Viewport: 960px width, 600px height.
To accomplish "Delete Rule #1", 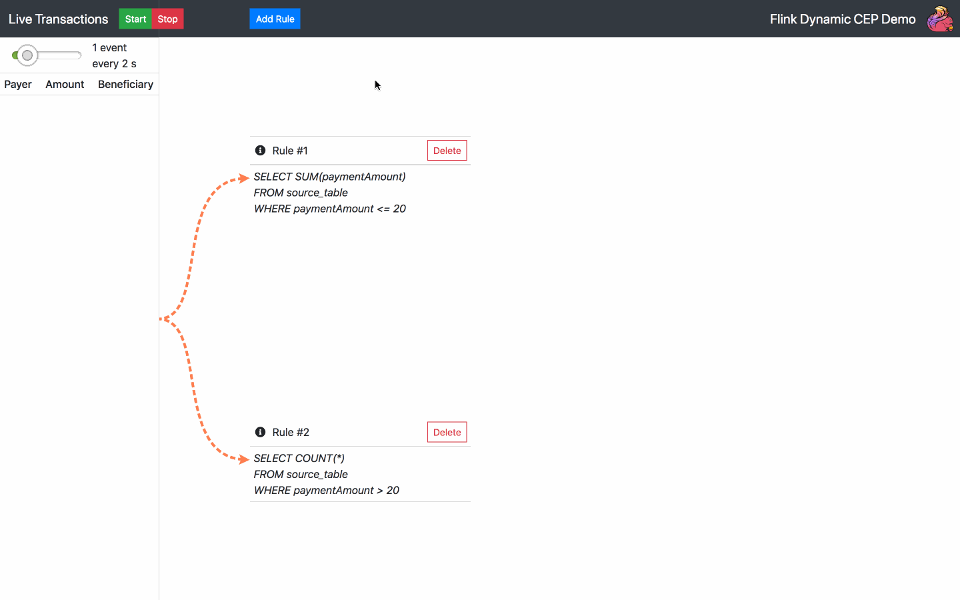I will 447,151.
